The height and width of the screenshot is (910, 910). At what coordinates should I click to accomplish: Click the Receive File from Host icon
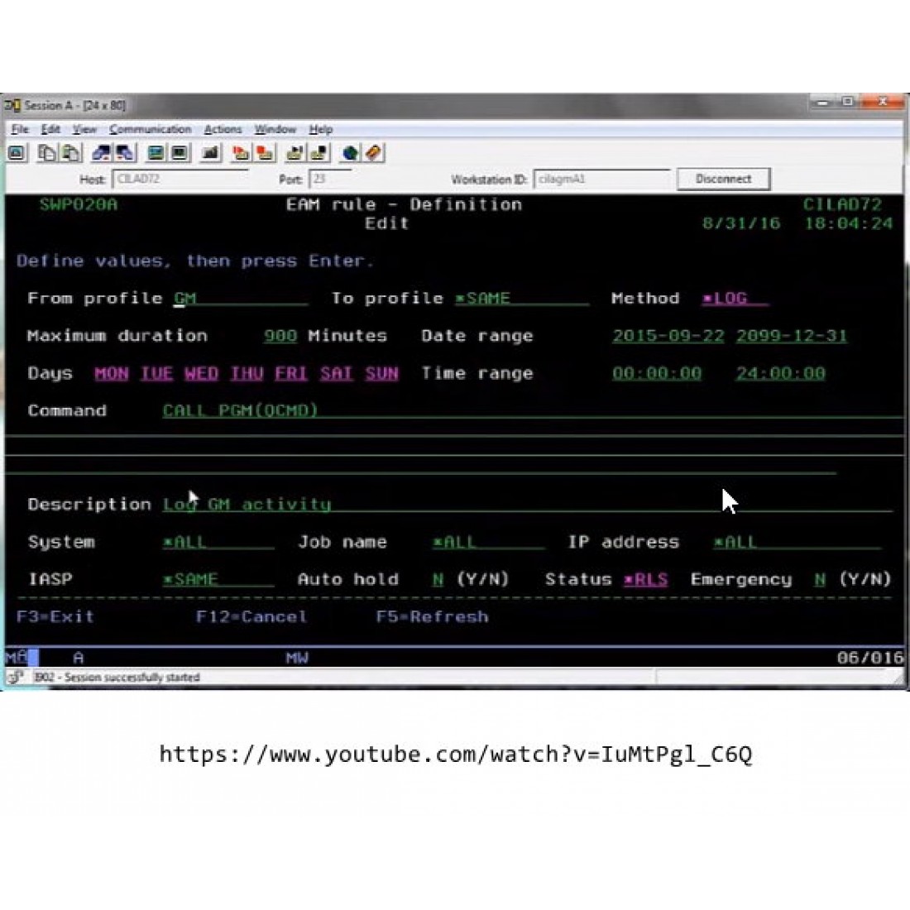coord(126,153)
